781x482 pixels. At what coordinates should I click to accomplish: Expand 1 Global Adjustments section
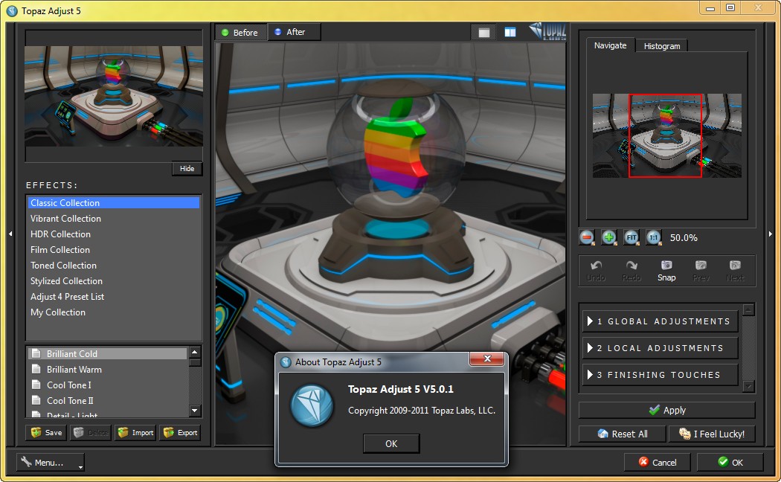[660, 321]
